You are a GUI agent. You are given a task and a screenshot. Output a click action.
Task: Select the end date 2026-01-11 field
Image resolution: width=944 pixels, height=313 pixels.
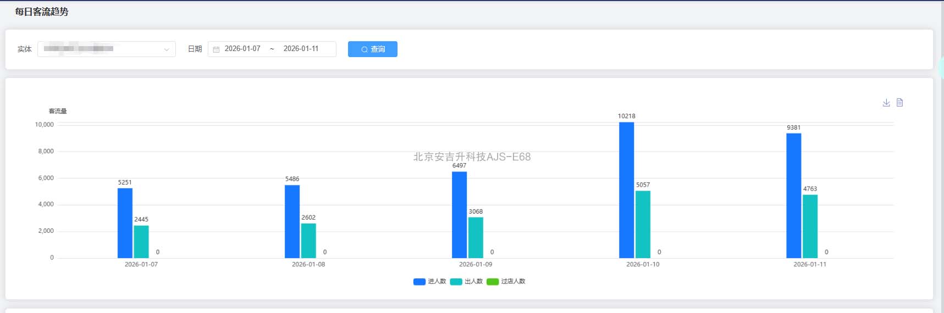pyautogui.click(x=301, y=49)
